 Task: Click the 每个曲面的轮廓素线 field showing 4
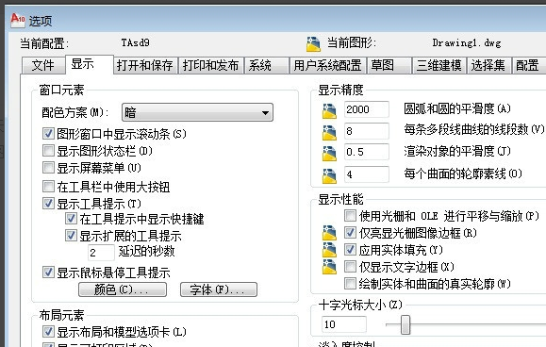(x=366, y=174)
